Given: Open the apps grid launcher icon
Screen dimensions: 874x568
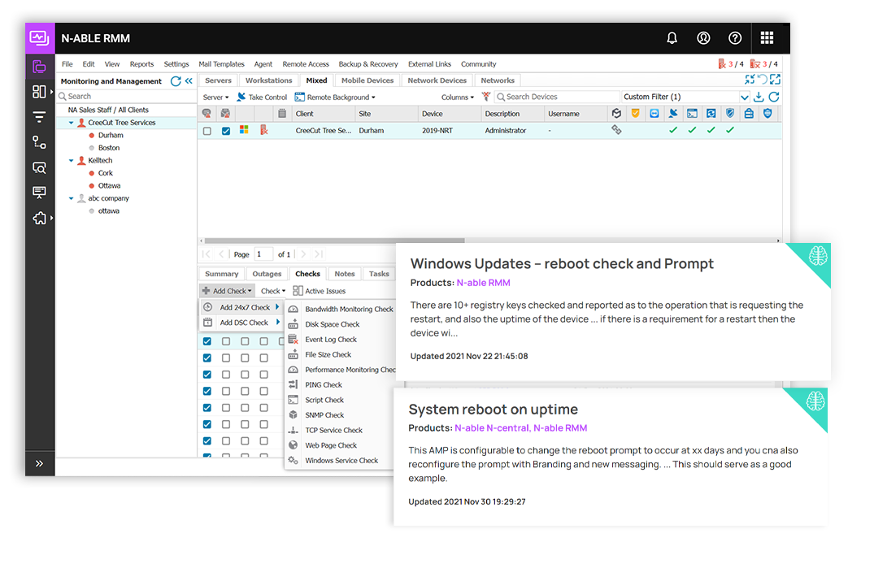Looking at the screenshot, I should (x=767, y=38).
